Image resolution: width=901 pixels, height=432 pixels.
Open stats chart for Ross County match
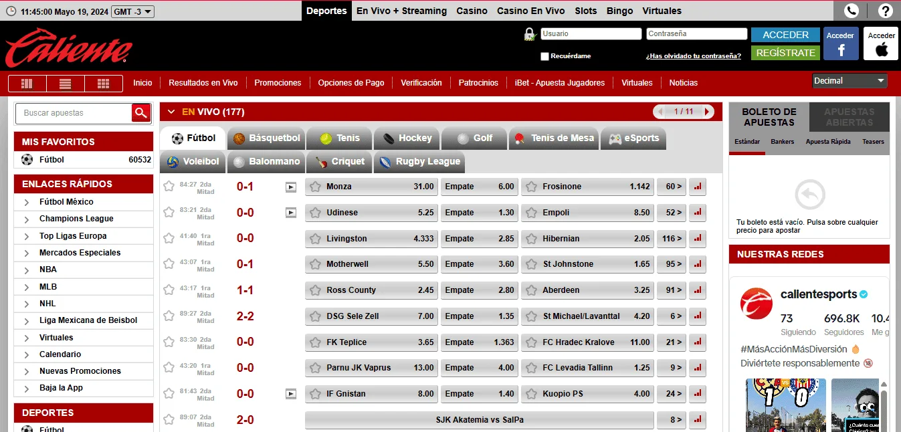pos(698,290)
